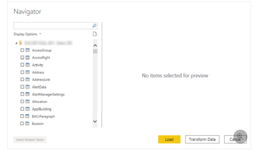Tick the Address checkbox
The width and height of the screenshot is (259, 152).
tap(22, 72)
